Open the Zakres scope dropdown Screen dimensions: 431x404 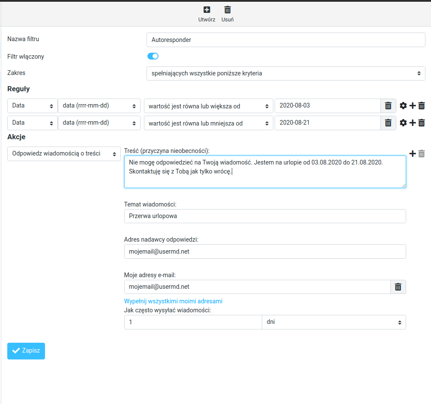click(x=286, y=73)
